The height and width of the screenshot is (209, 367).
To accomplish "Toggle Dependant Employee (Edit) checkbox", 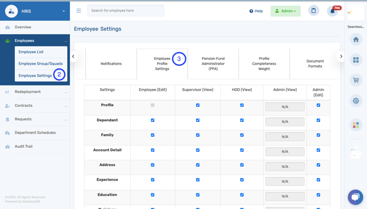I will coord(153,120).
